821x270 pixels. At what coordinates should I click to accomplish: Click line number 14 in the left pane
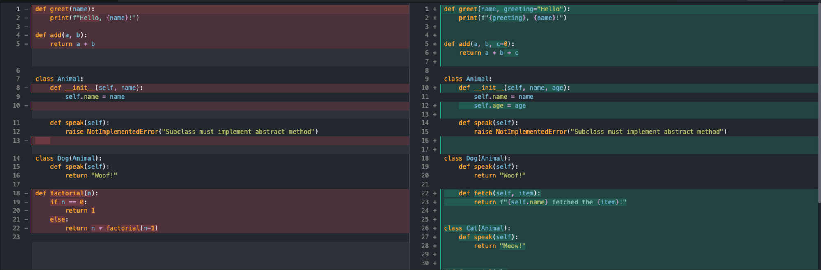16,158
